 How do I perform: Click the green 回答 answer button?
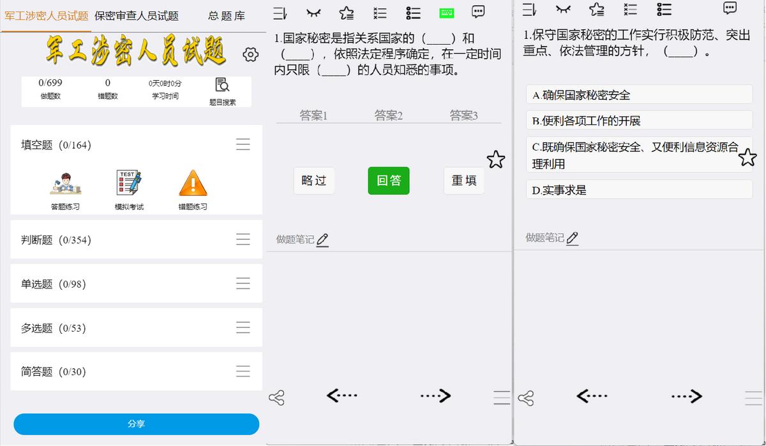(388, 181)
